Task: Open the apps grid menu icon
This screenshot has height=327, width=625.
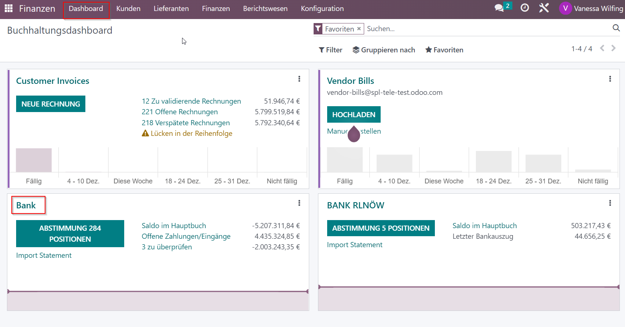Action: [x=8, y=8]
